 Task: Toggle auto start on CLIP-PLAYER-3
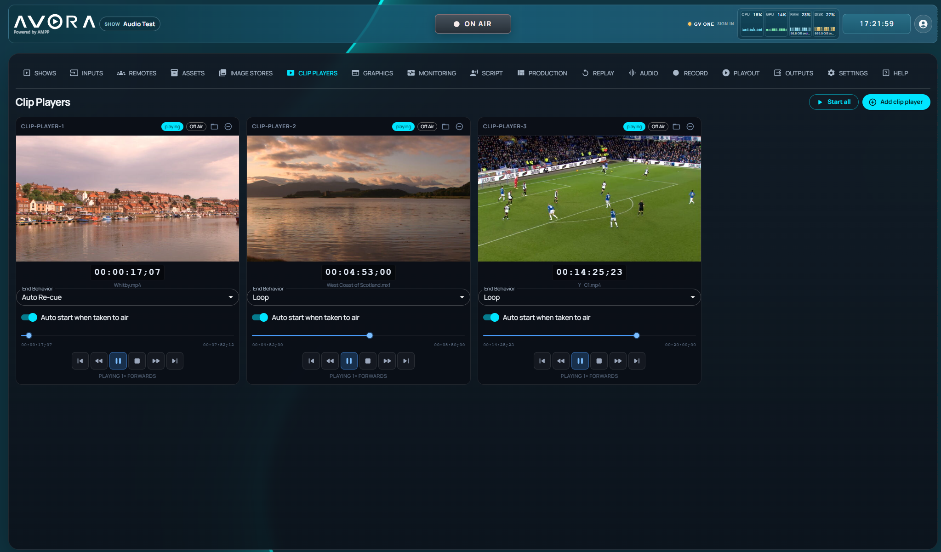click(x=491, y=318)
